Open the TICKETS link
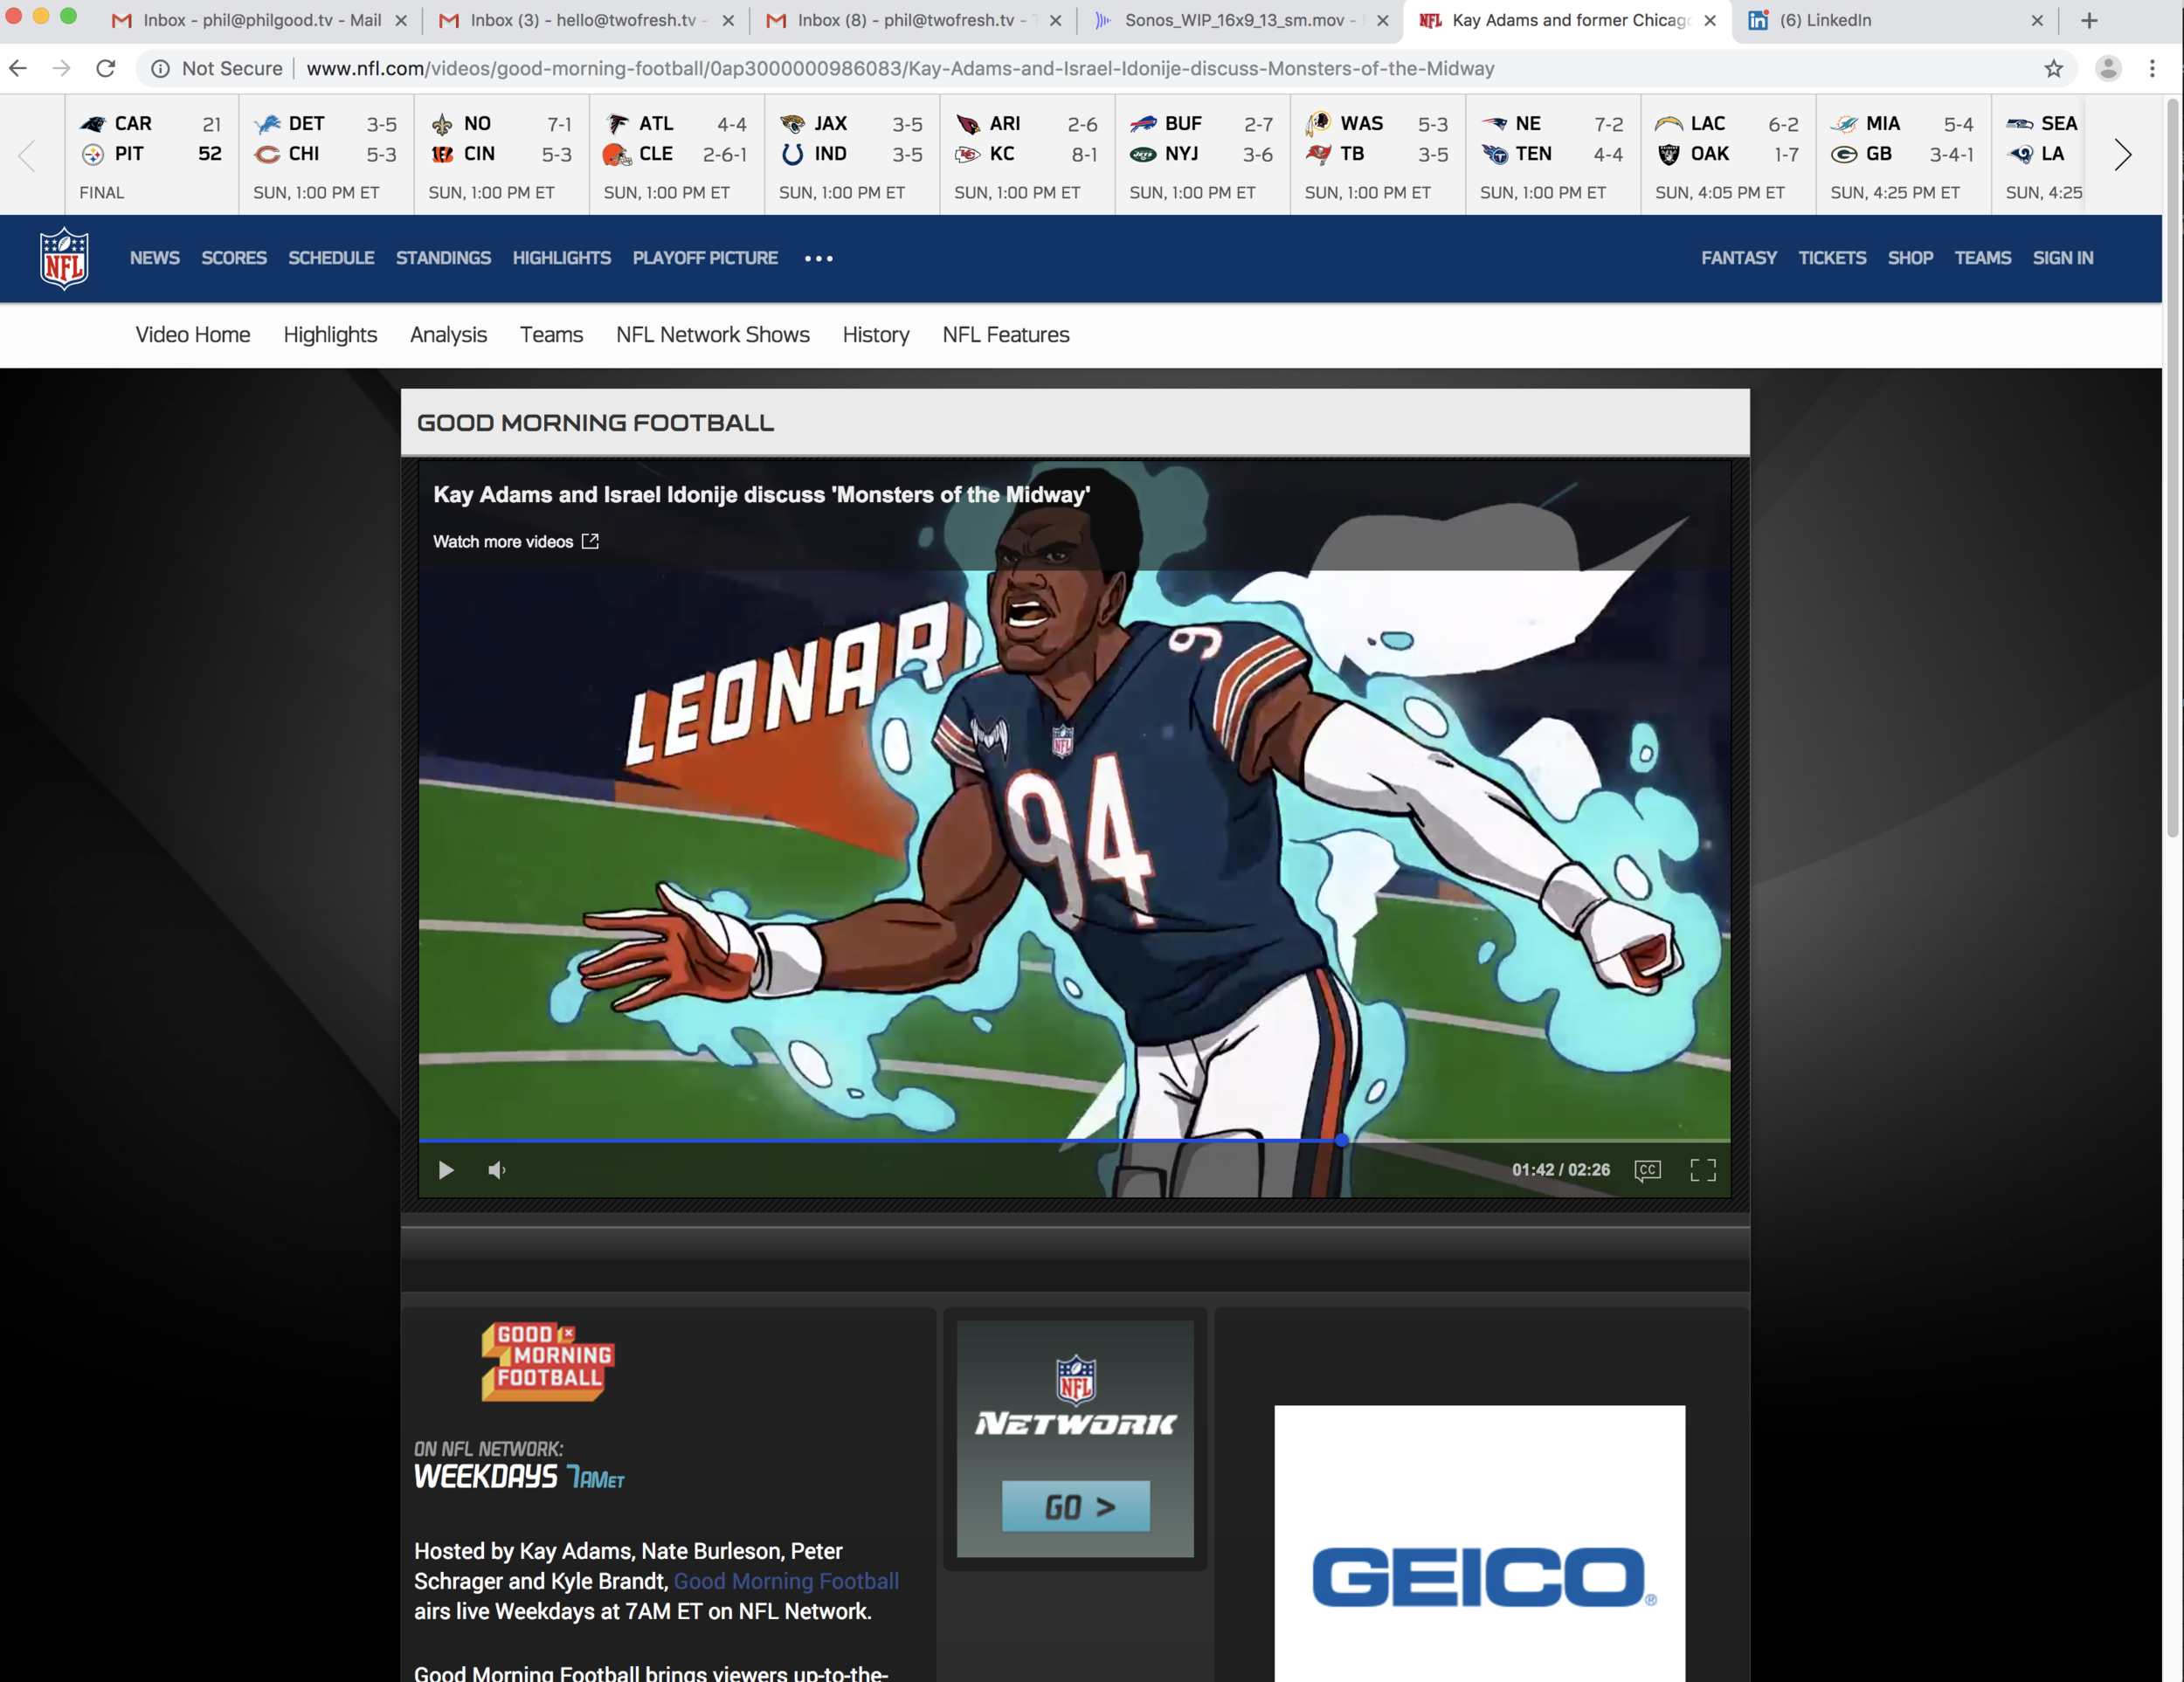The width and height of the screenshot is (2184, 1682). (x=1832, y=258)
